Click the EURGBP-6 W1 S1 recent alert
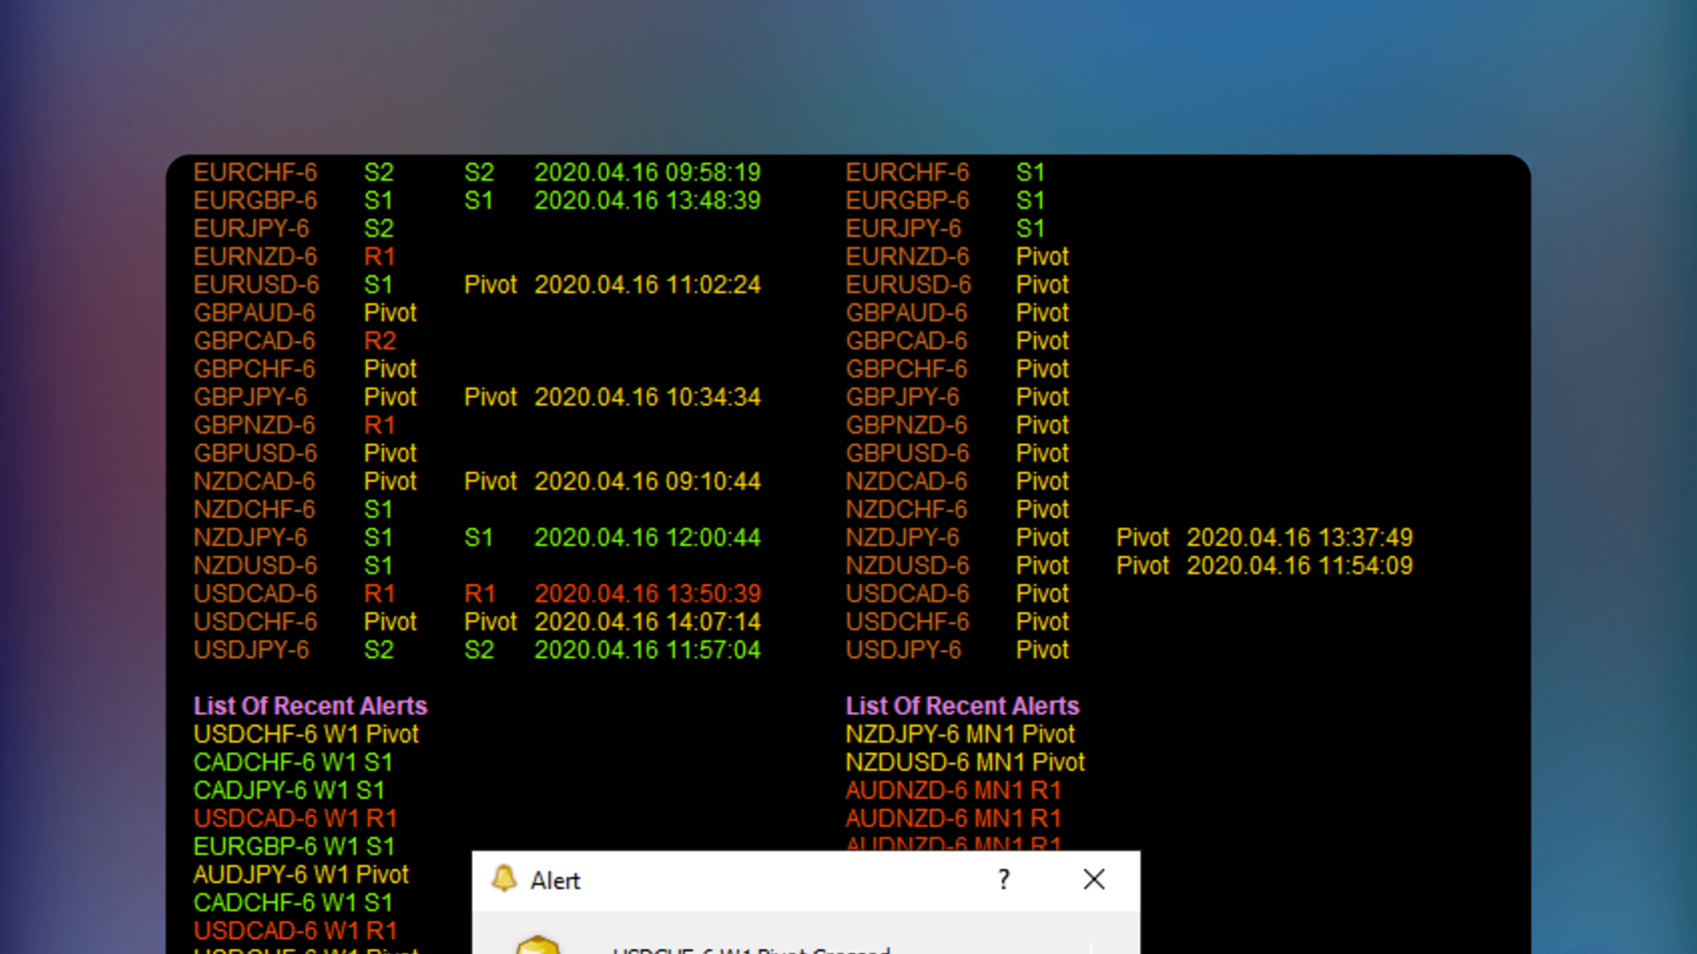 tap(294, 846)
